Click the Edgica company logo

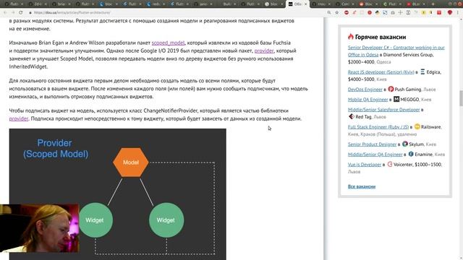pyautogui.click(x=422, y=71)
